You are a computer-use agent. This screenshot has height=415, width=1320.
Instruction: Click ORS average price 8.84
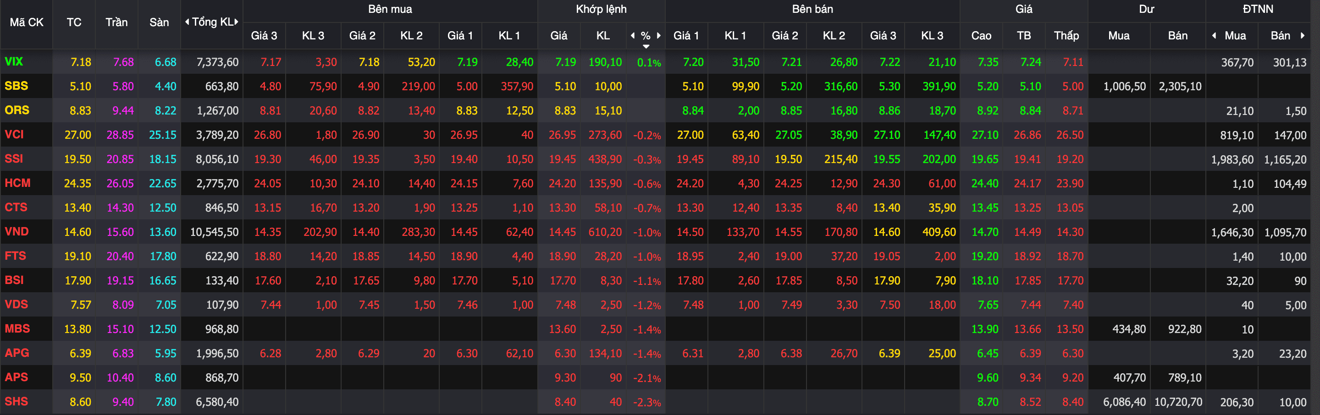pos(1030,110)
